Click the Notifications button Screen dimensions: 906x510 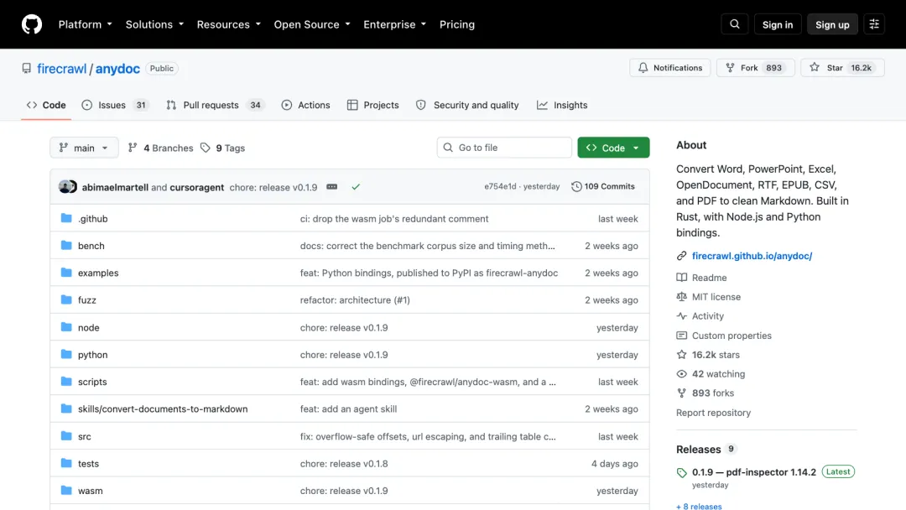pos(669,68)
